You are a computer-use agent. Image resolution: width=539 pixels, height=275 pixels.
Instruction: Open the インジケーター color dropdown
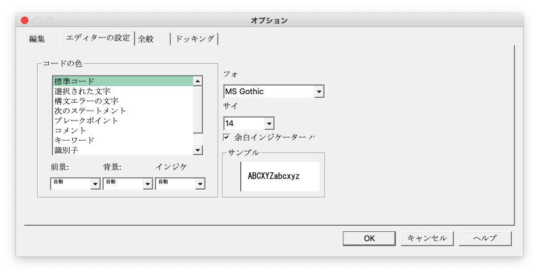[200, 183]
